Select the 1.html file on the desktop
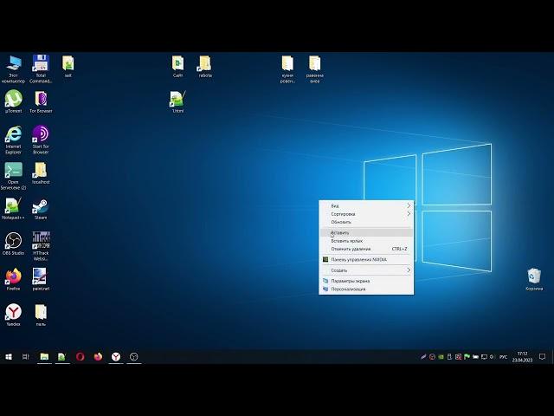 177,102
